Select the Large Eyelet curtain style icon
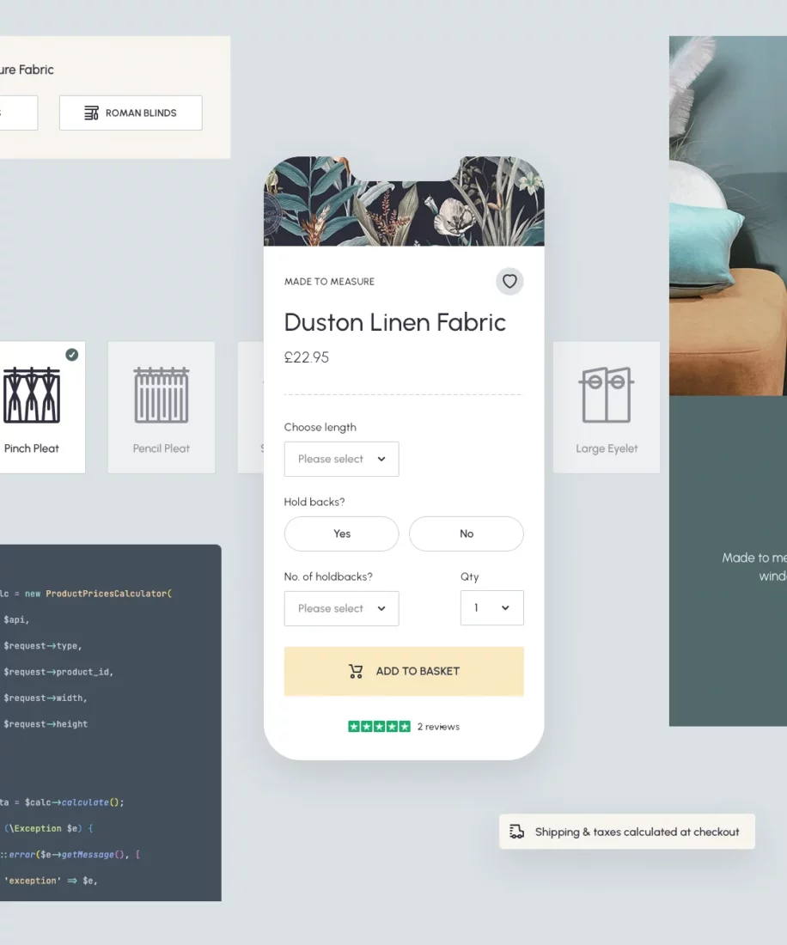 pyautogui.click(x=606, y=395)
